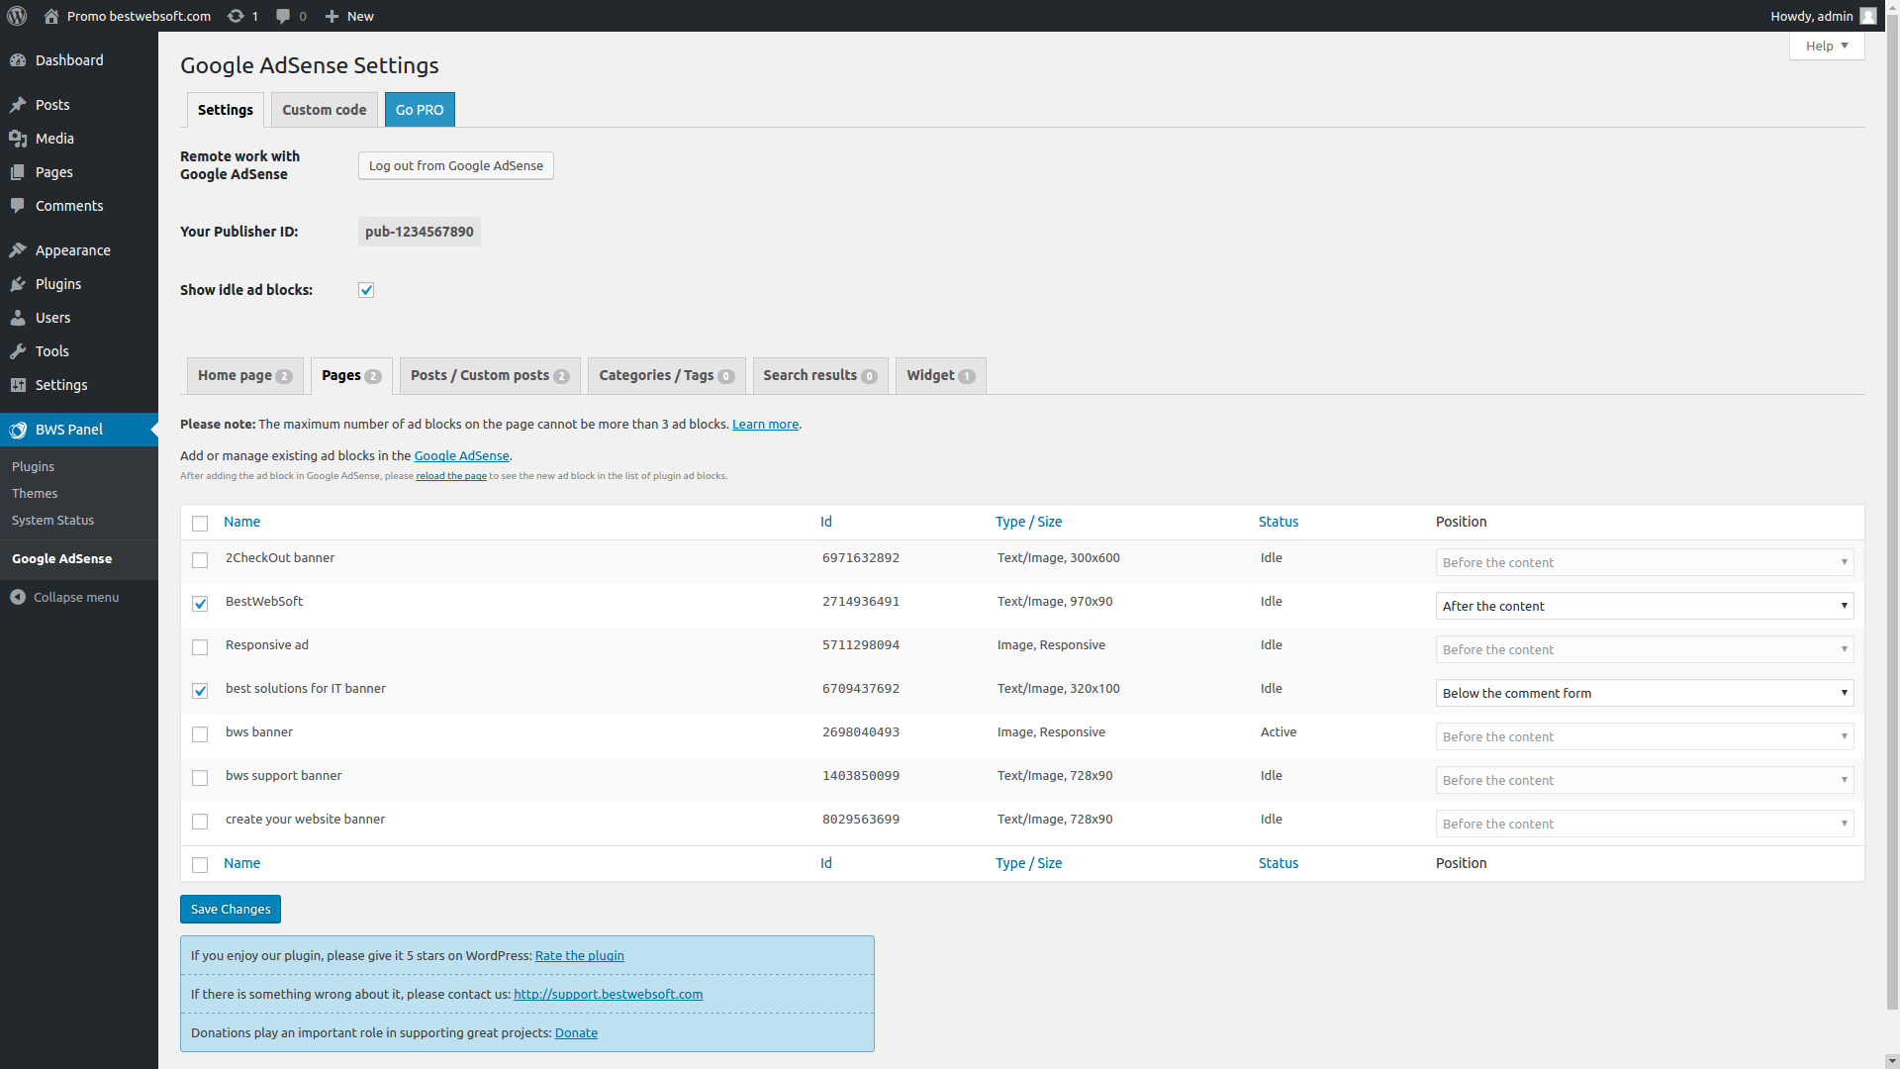Sort table by top Name header
The image size is (1900, 1069).
(x=241, y=522)
